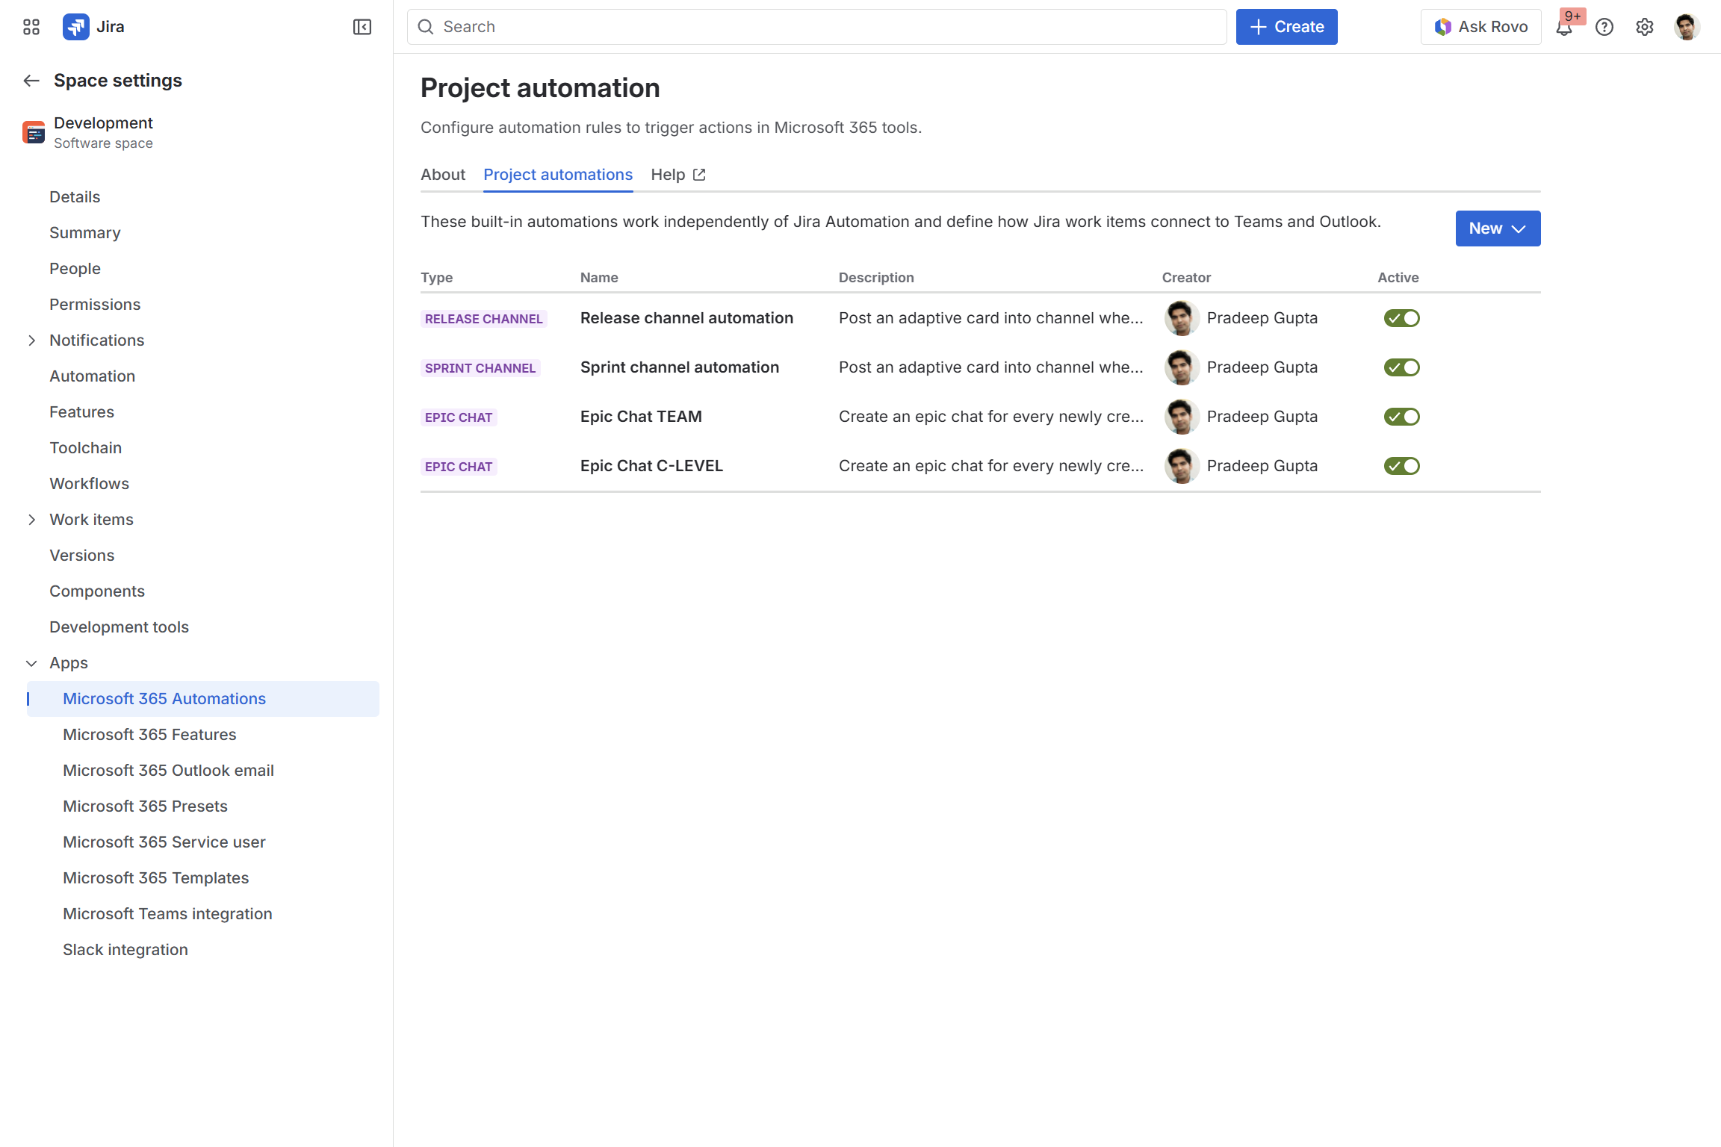Toggle off Sprint channel automation
Image resolution: width=1721 pixels, height=1147 pixels.
coord(1401,367)
